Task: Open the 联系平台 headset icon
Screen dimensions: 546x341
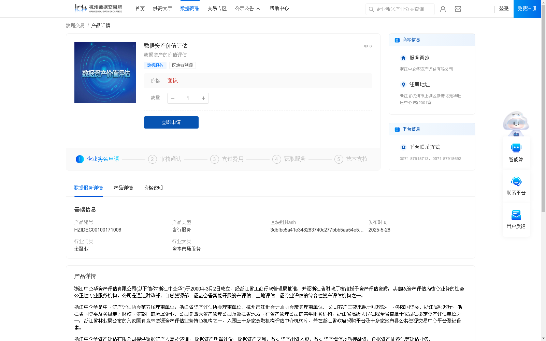Action: click(x=516, y=181)
